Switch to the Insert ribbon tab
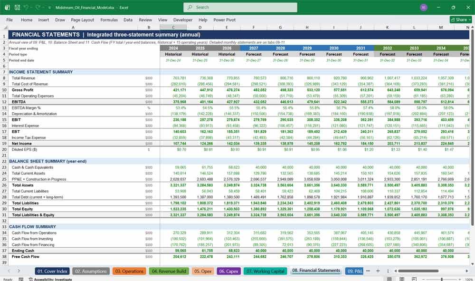This screenshot has height=281, width=475. point(44,19)
